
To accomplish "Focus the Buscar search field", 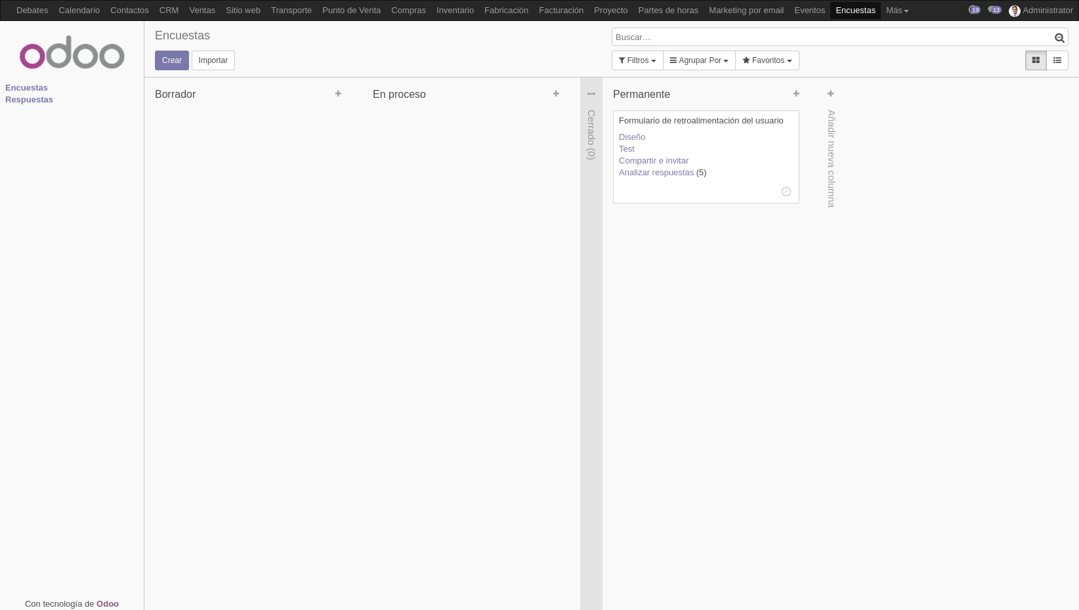I will (x=832, y=37).
